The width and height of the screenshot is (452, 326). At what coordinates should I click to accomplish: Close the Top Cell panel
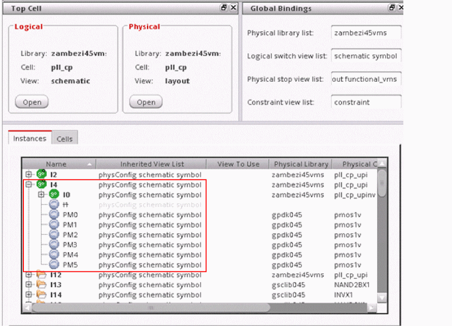233,8
